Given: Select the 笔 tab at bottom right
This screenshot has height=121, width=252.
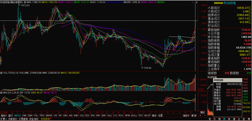Looking at the screenshot, I should tap(210, 119).
